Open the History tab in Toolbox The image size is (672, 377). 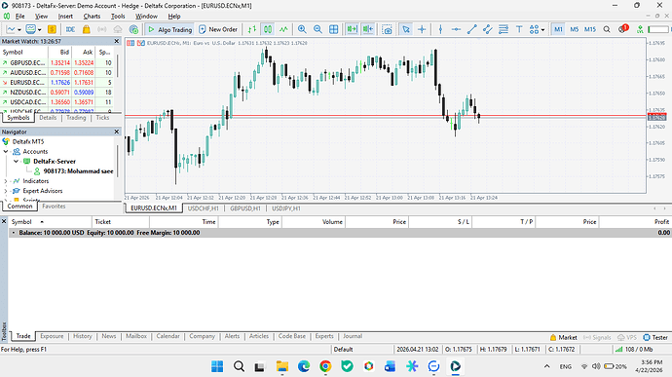click(82, 336)
